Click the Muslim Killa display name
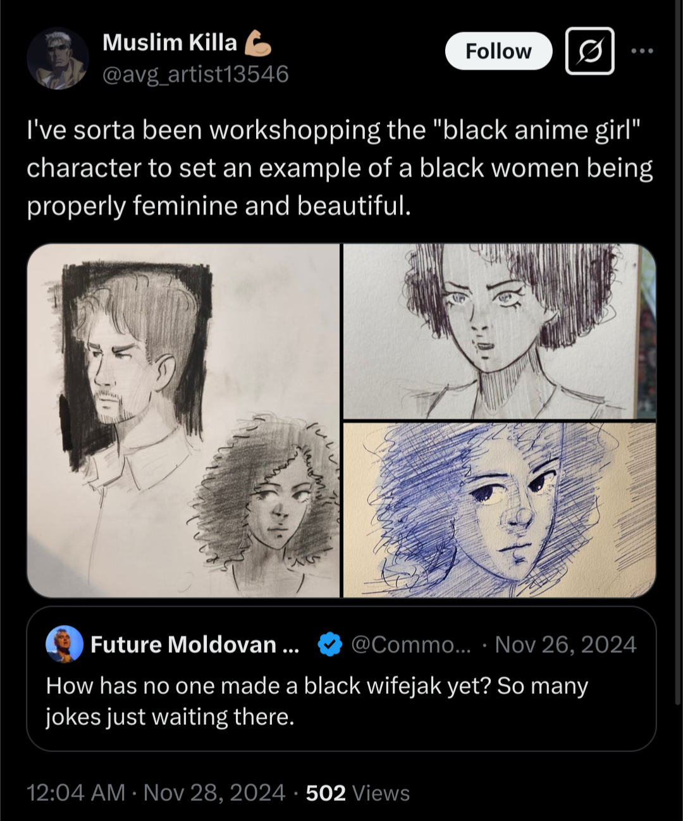Image resolution: width=683 pixels, height=821 pixels. tap(169, 42)
